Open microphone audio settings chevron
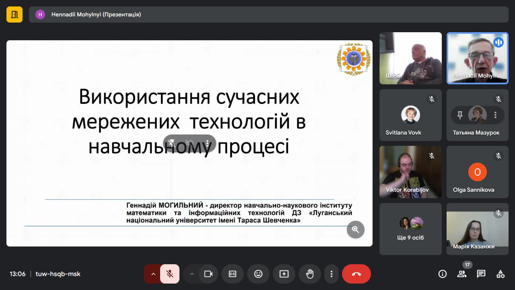The image size is (515, 290). 153,274
